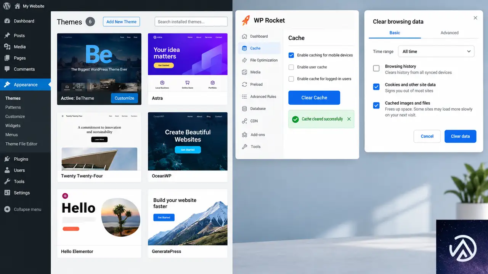Click the Add New Theme button
Viewport: 488px width, 274px height.
pyautogui.click(x=121, y=22)
